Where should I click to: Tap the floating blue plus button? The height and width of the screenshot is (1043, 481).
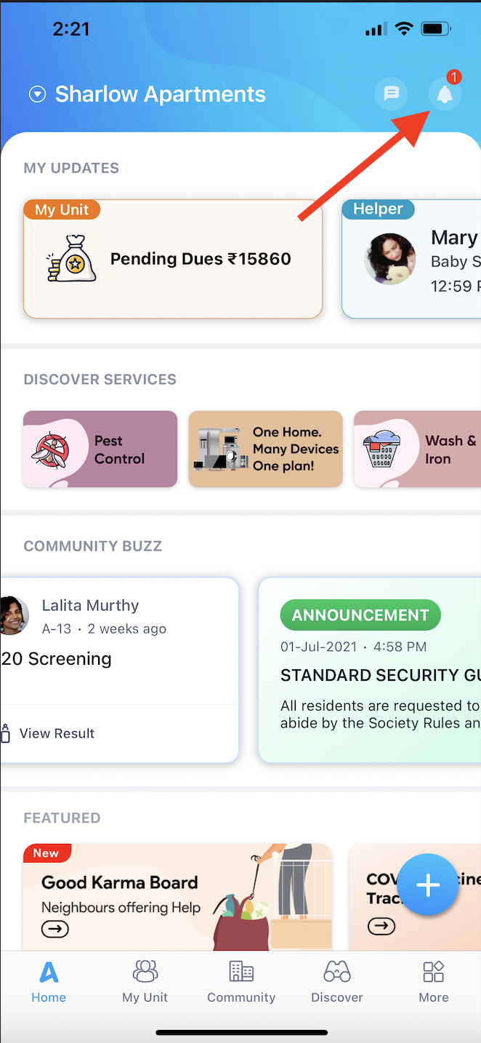coord(428,884)
